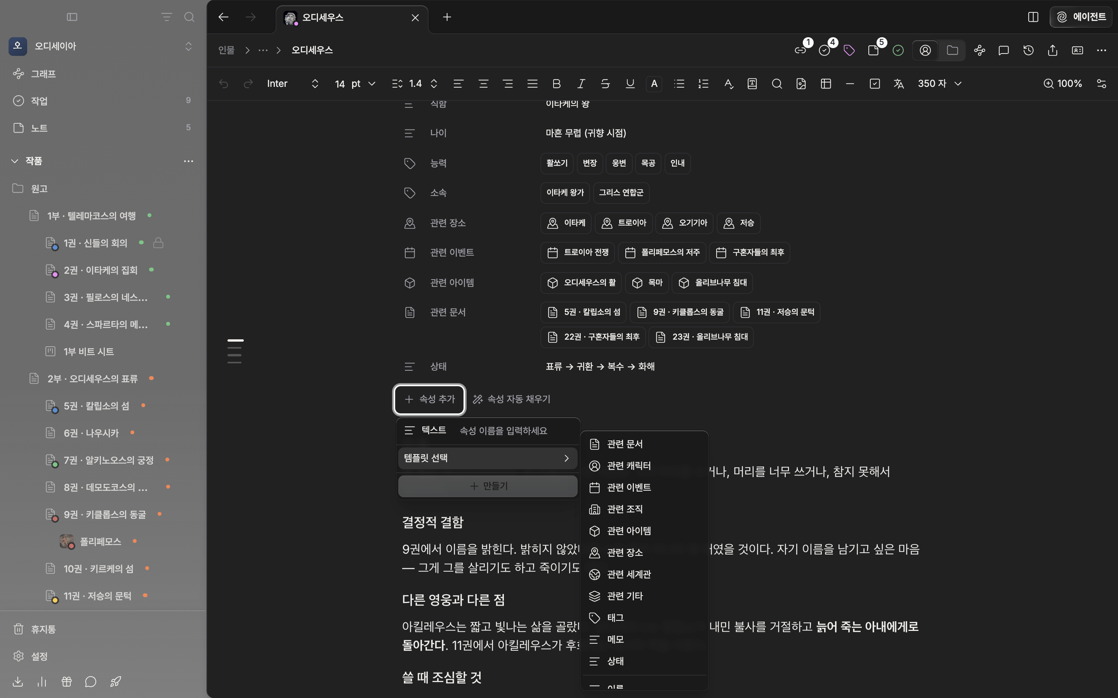Expand the 350 자 word count dropdown
Viewport: 1118px width, 698px height.
point(940,83)
